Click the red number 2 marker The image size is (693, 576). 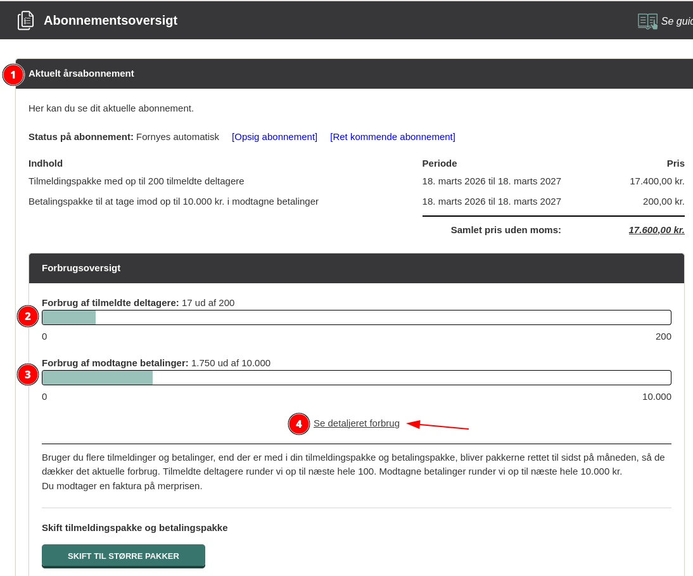(28, 316)
